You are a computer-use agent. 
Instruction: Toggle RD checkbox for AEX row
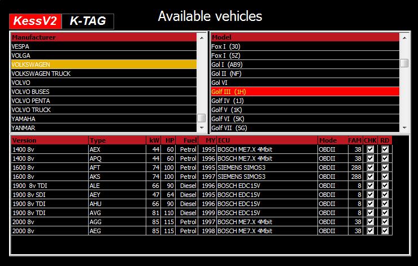point(385,149)
